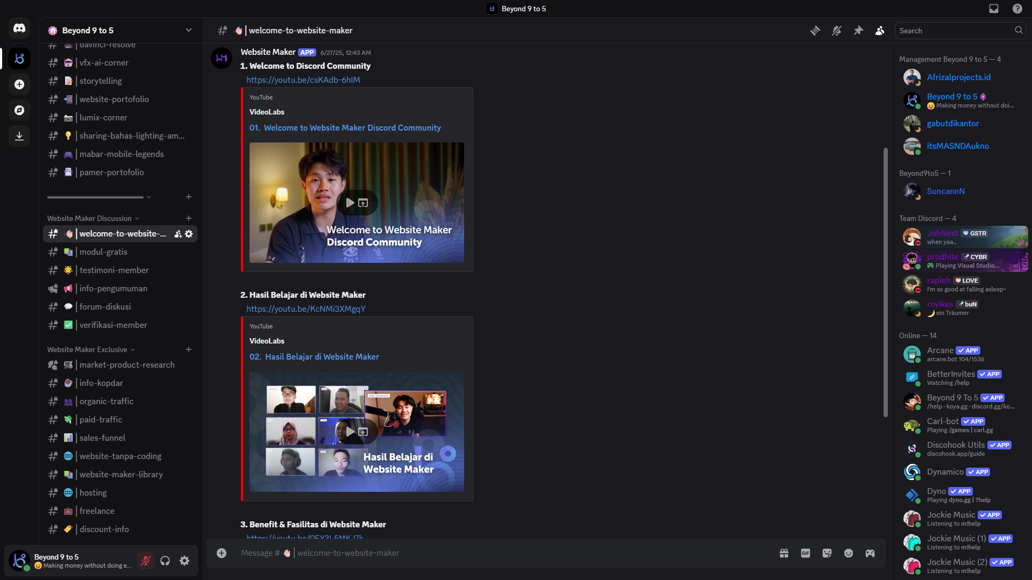Viewport: 1032px width, 580px height.
Task: Select the forum-diskusi channel
Action: click(120, 307)
